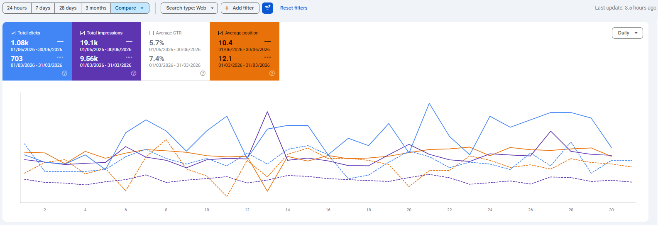
Task: Expand the Compare date range dropdown
Action: pos(130,8)
